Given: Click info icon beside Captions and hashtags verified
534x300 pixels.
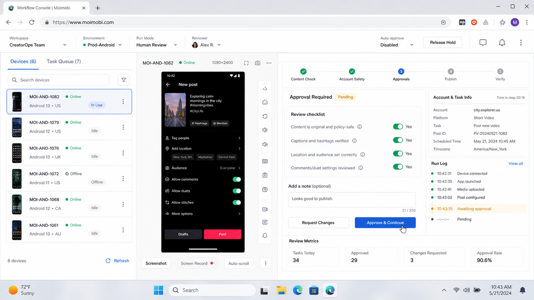Looking at the screenshot, I should (x=355, y=141).
